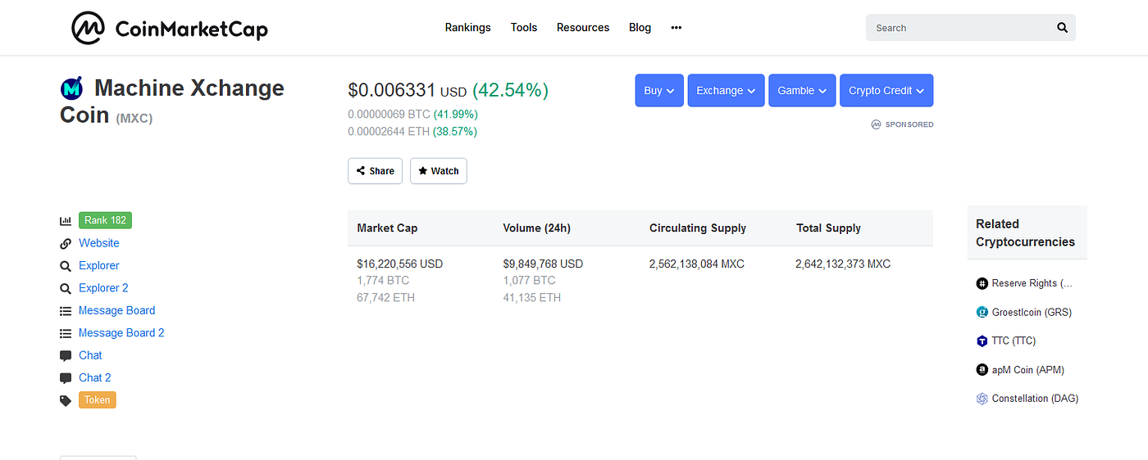Click the Share button

[376, 171]
